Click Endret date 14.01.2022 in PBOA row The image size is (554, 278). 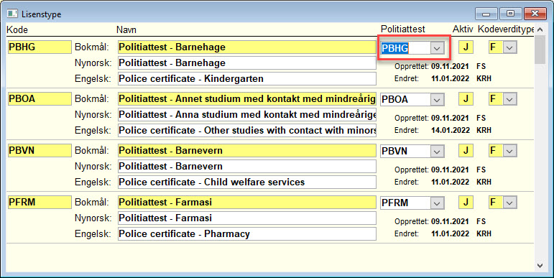tap(451, 130)
